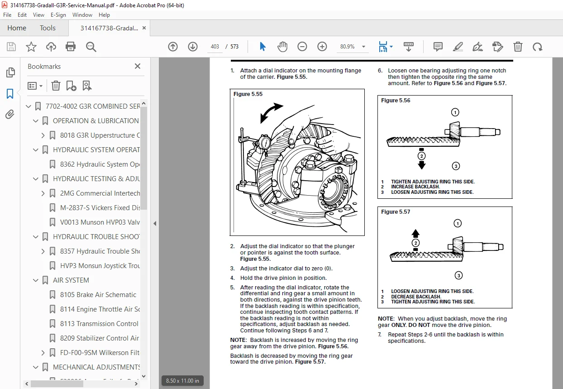Open the Edit menu
The image size is (563, 389).
coord(22,15)
